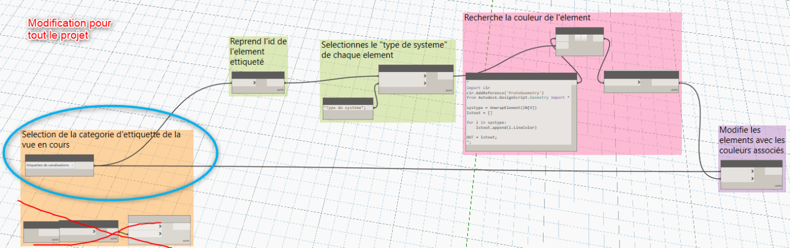This screenshot has height=248, width=790.
Task: Select the header of the small node above Python script
Action: 579,31
